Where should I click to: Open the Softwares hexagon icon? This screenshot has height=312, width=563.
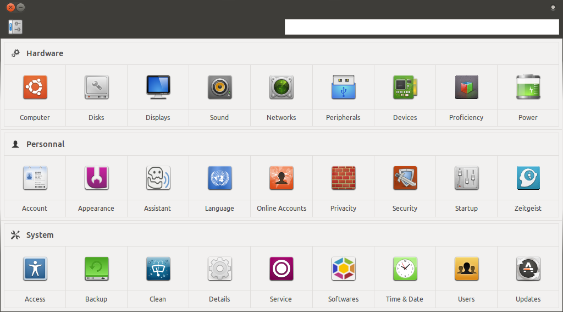pos(343,269)
